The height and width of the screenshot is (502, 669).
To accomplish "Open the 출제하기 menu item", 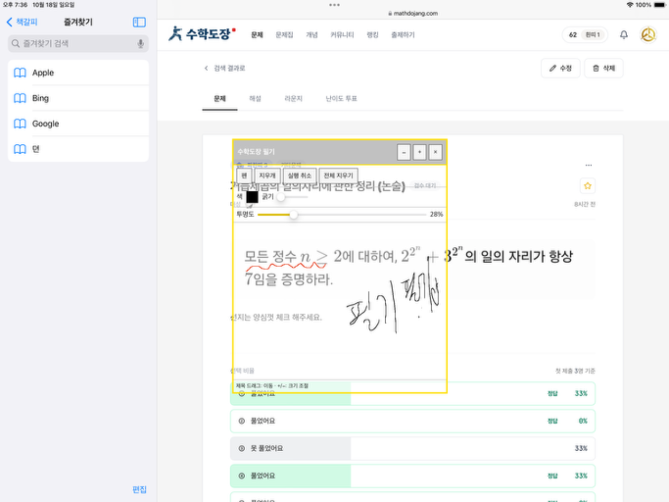I will point(403,35).
